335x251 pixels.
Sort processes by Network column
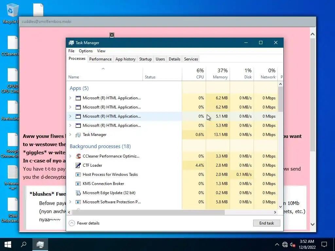(266, 74)
